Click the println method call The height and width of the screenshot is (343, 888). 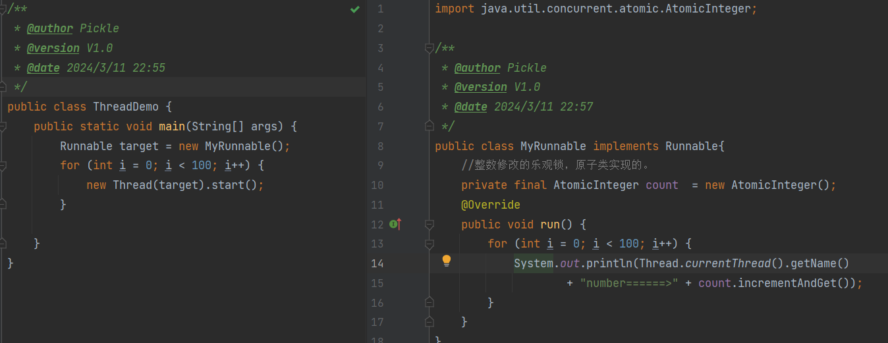[x=609, y=263]
